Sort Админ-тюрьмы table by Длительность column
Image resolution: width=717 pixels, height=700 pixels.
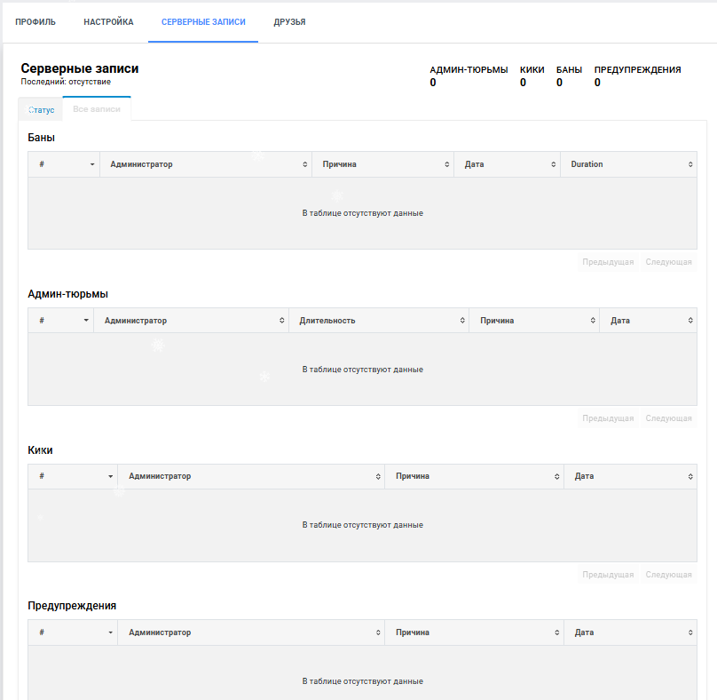coord(379,321)
